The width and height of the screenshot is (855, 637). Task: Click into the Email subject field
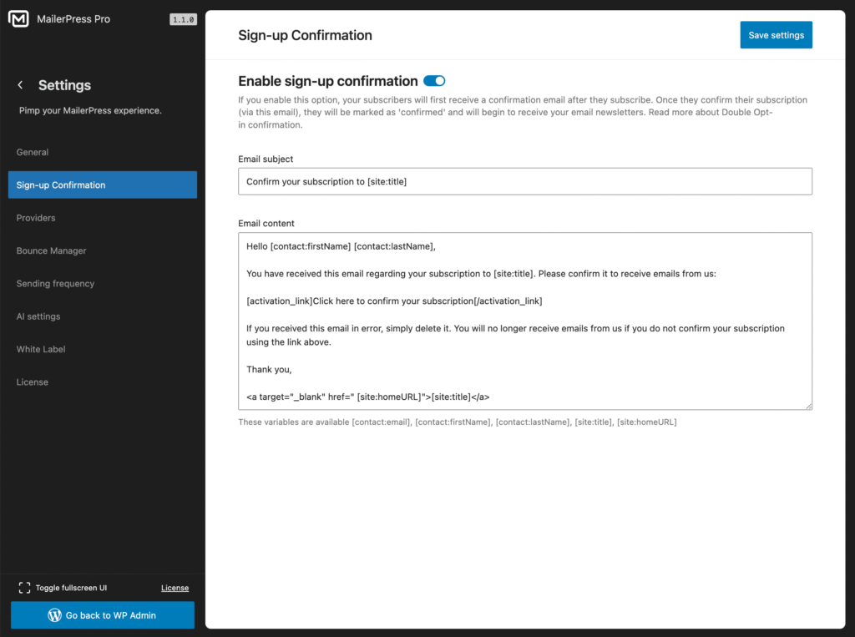[524, 181]
